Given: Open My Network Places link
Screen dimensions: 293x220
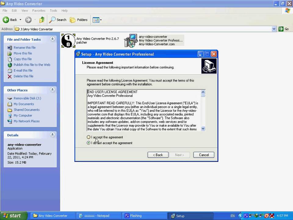Looking at the screenshot, I should 27,121.
